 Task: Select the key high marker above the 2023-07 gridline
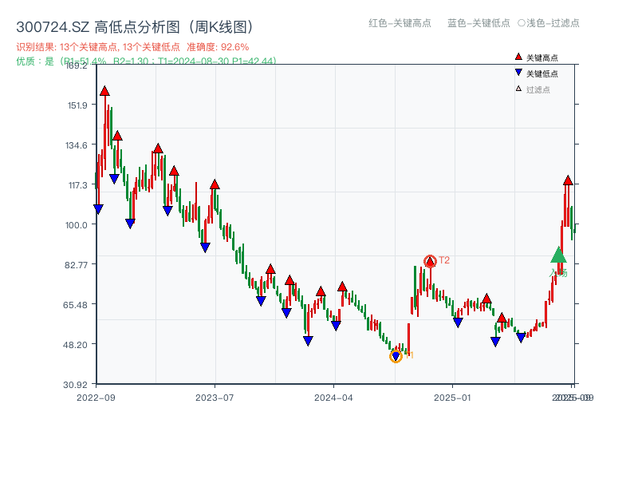coord(215,184)
